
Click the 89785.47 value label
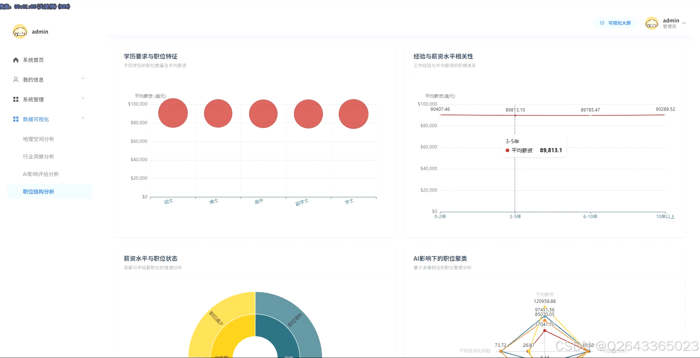pyautogui.click(x=590, y=110)
